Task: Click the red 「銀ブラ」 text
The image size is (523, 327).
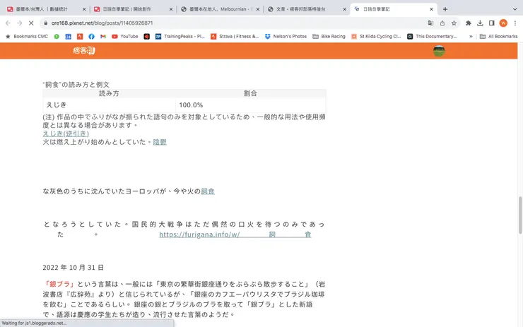Action: 60,284
